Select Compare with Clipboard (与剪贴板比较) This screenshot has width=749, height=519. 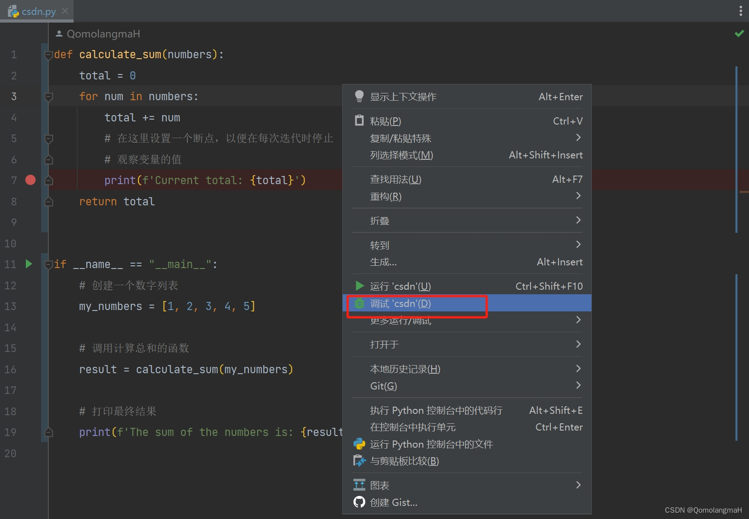point(467,461)
